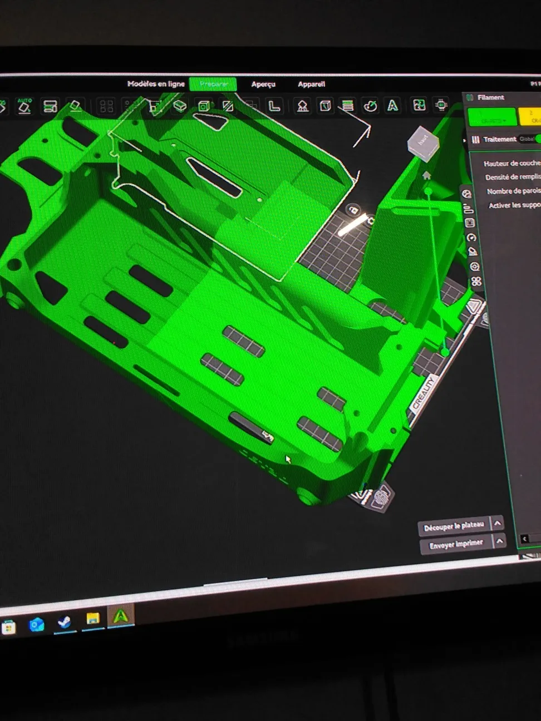
Task: Expand options next to Découper le plateau
Action: coord(498,524)
